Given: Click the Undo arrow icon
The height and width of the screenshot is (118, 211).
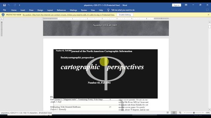Looking at the screenshot, I should [9, 5].
